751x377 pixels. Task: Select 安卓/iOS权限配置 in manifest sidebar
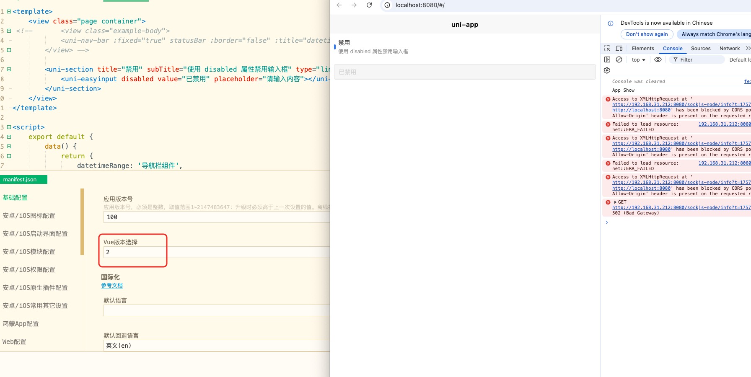pos(29,270)
